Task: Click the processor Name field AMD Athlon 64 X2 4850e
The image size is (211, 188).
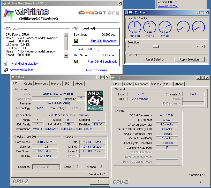Action: 59,94
